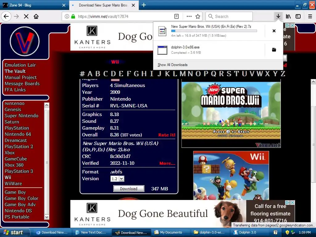316x237 pixels.
Task: Click the Download button
Action: (129, 189)
